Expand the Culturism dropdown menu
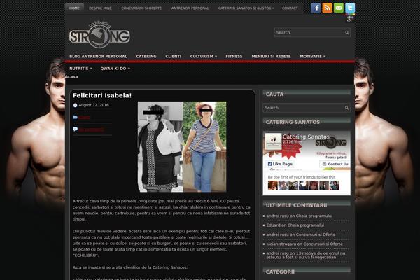The height and width of the screenshot is (280, 420). 204,56
